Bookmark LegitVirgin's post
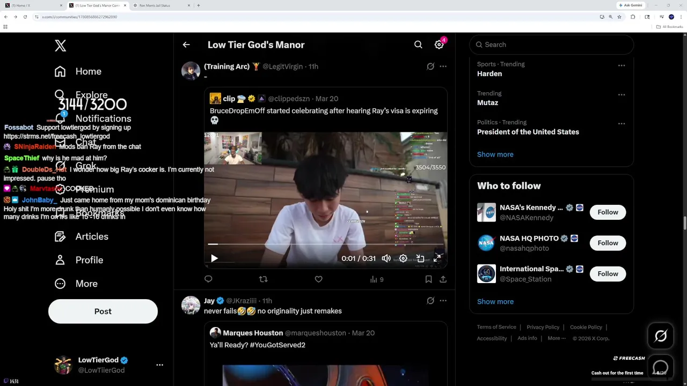The height and width of the screenshot is (386, 687). point(428,279)
